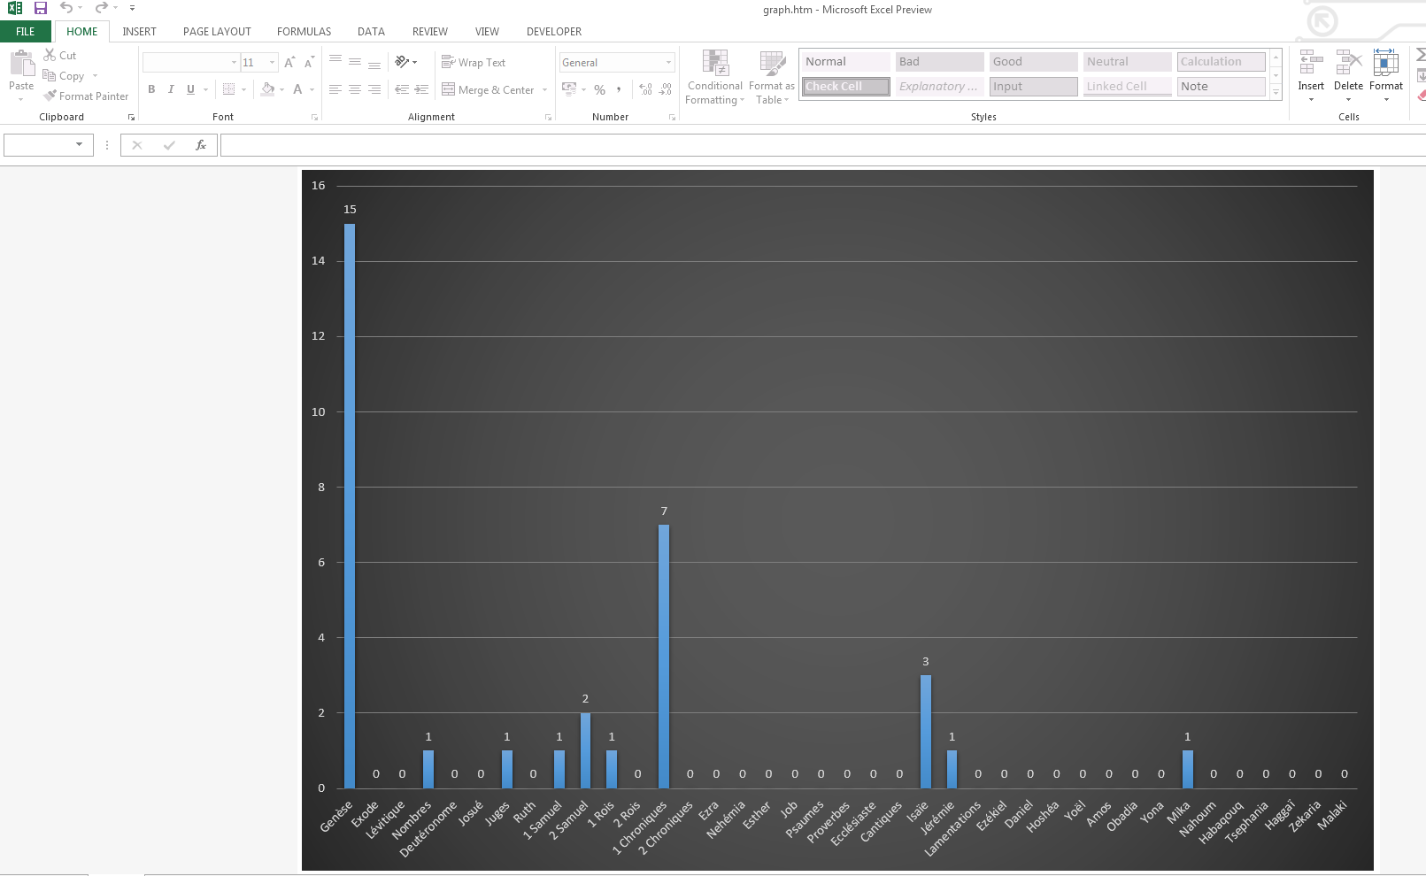Click the Format cells icon
Screen dimensions: 1426x876
[x=1385, y=63]
